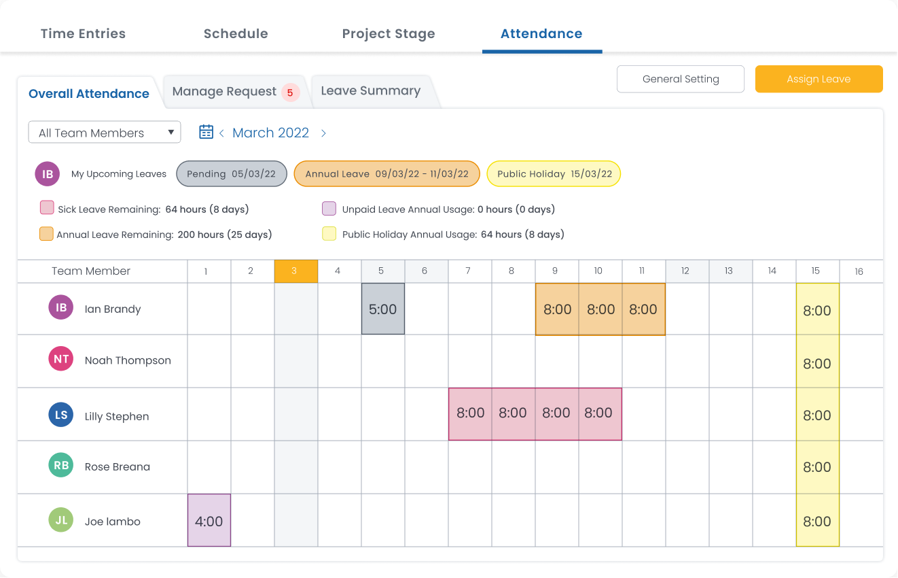Open the All Team Members dropdown
Viewport: 898px width, 578px height.
point(104,132)
